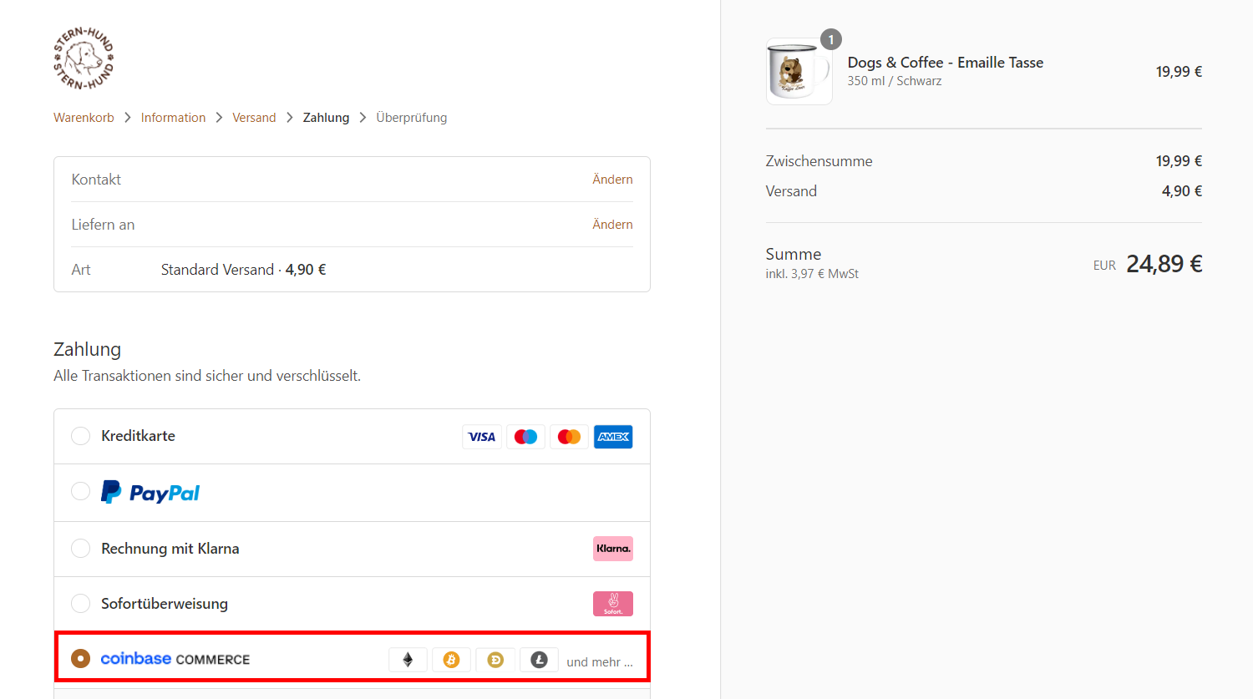1253x699 pixels.
Task: Select the Coinbase Commerce radio button
Action: click(x=80, y=658)
